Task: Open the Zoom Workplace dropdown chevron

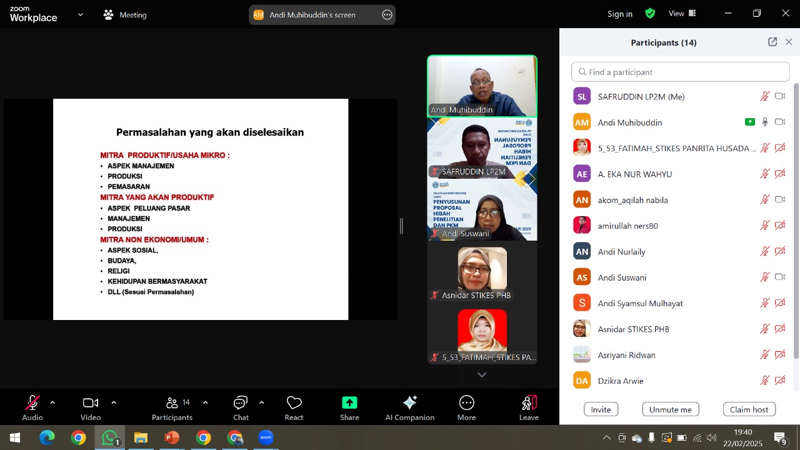Action: (80, 14)
